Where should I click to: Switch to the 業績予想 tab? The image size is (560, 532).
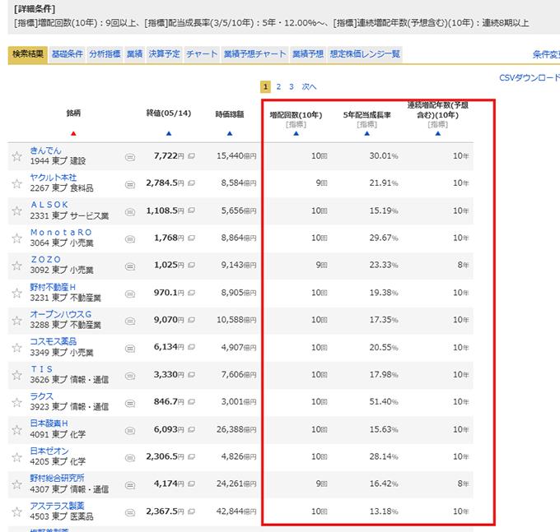coord(308,54)
